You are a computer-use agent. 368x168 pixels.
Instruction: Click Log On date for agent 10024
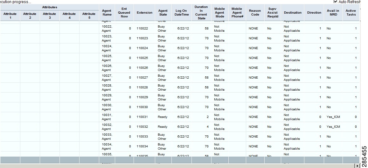pyautogui.click(x=183, y=48)
